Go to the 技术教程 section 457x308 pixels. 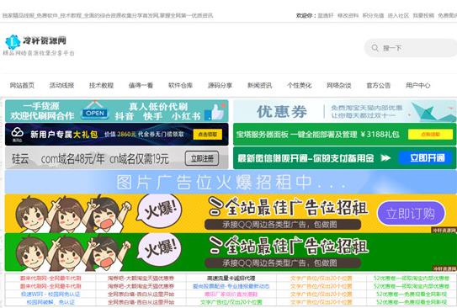[102, 85]
